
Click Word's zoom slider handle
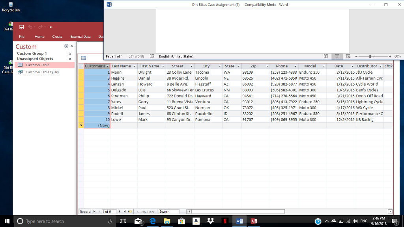point(370,56)
